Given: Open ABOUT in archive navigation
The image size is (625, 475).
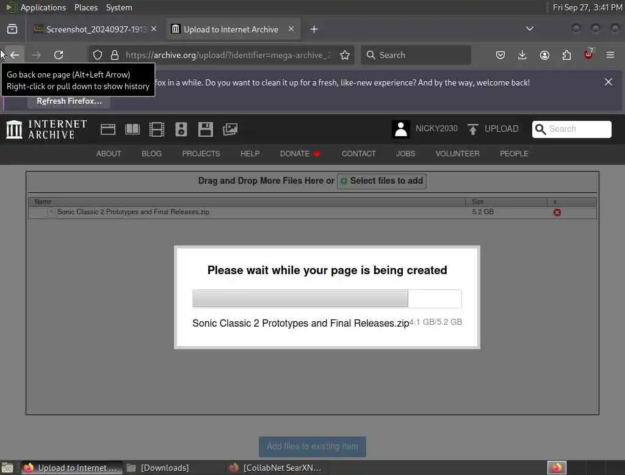Looking at the screenshot, I should tap(109, 153).
